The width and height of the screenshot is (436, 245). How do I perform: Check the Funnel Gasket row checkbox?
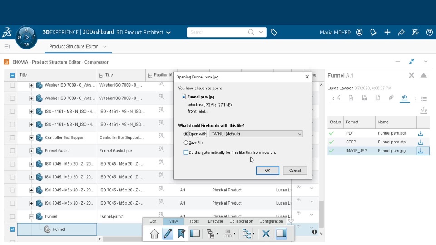12,151
